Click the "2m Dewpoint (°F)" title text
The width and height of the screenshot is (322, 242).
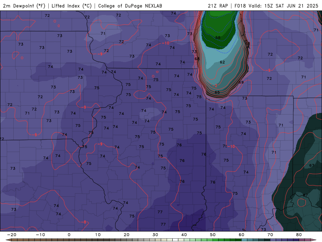tap(24, 6)
